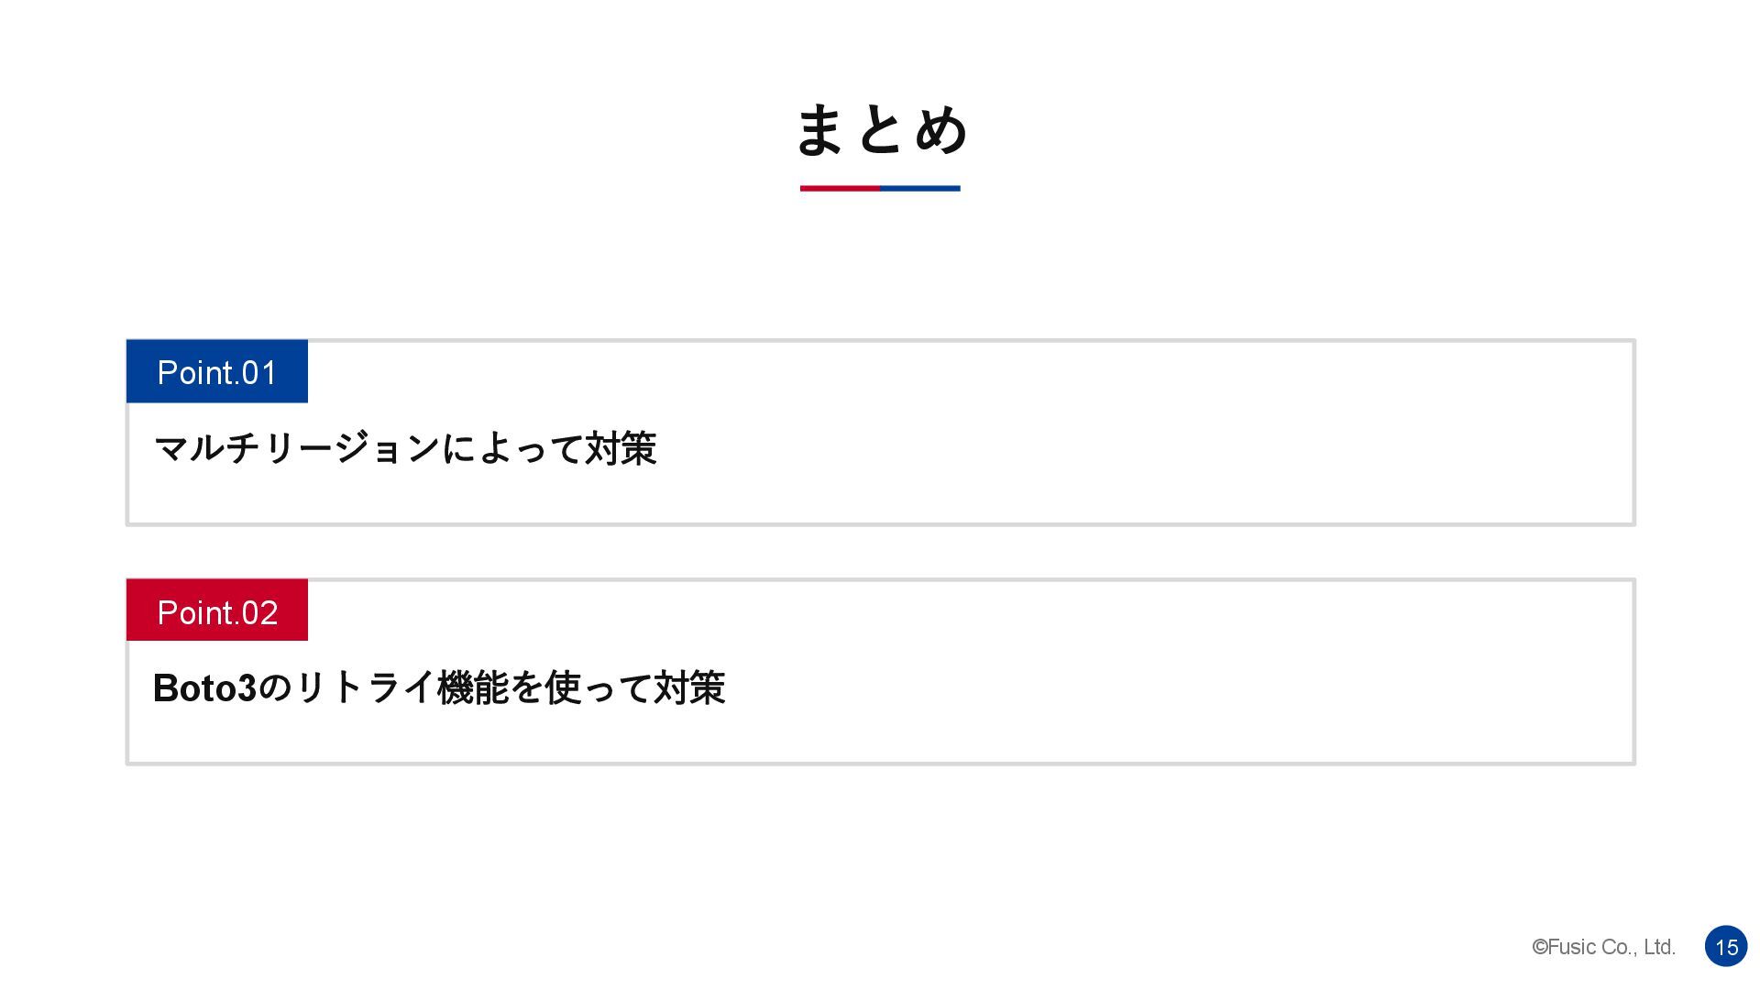Image resolution: width=1760 pixels, height=990 pixels.
Task: Select the blue segment of title underline
Action: click(920, 188)
